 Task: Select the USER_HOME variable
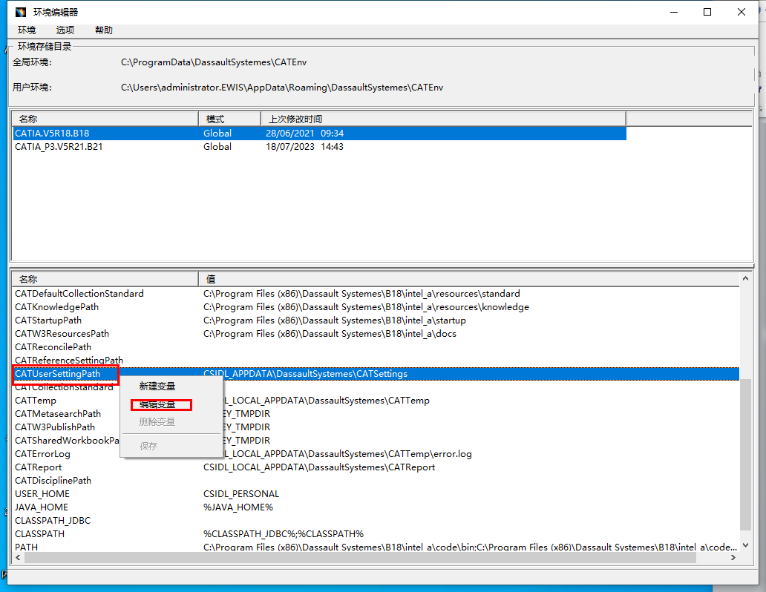pos(42,494)
